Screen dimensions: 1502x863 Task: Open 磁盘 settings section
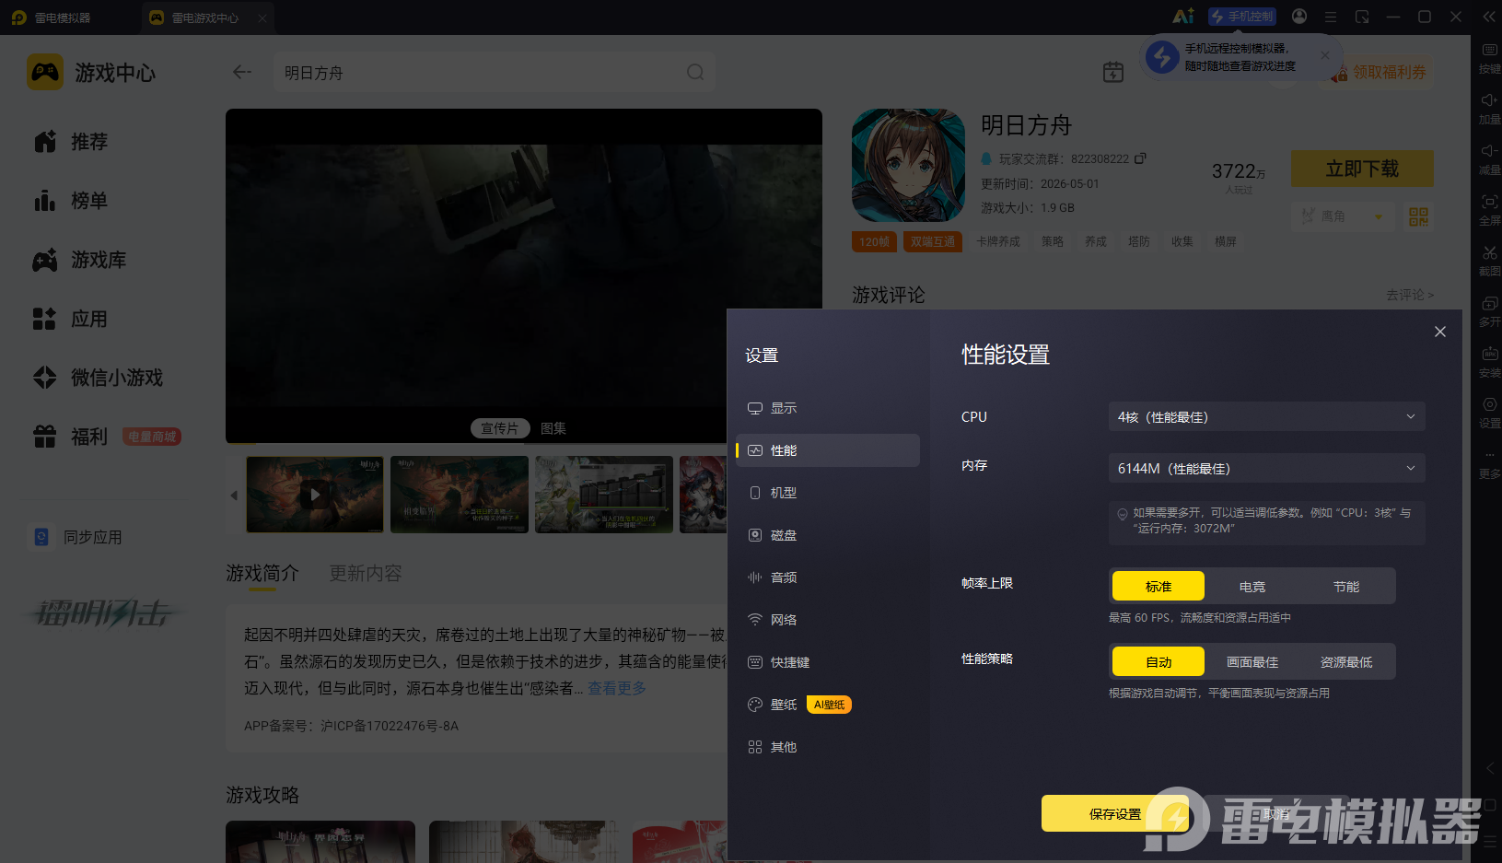pyautogui.click(x=828, y=535)
